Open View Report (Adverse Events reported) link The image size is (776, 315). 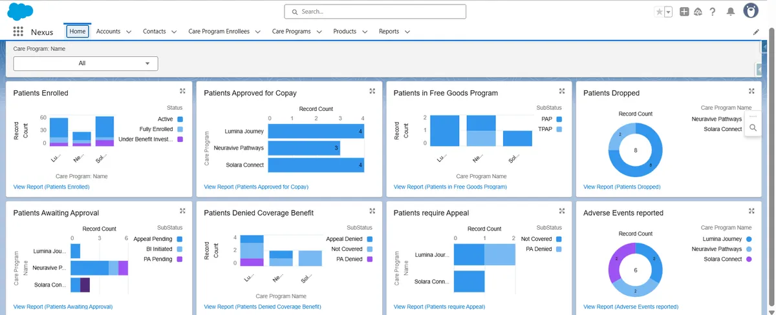630,307
